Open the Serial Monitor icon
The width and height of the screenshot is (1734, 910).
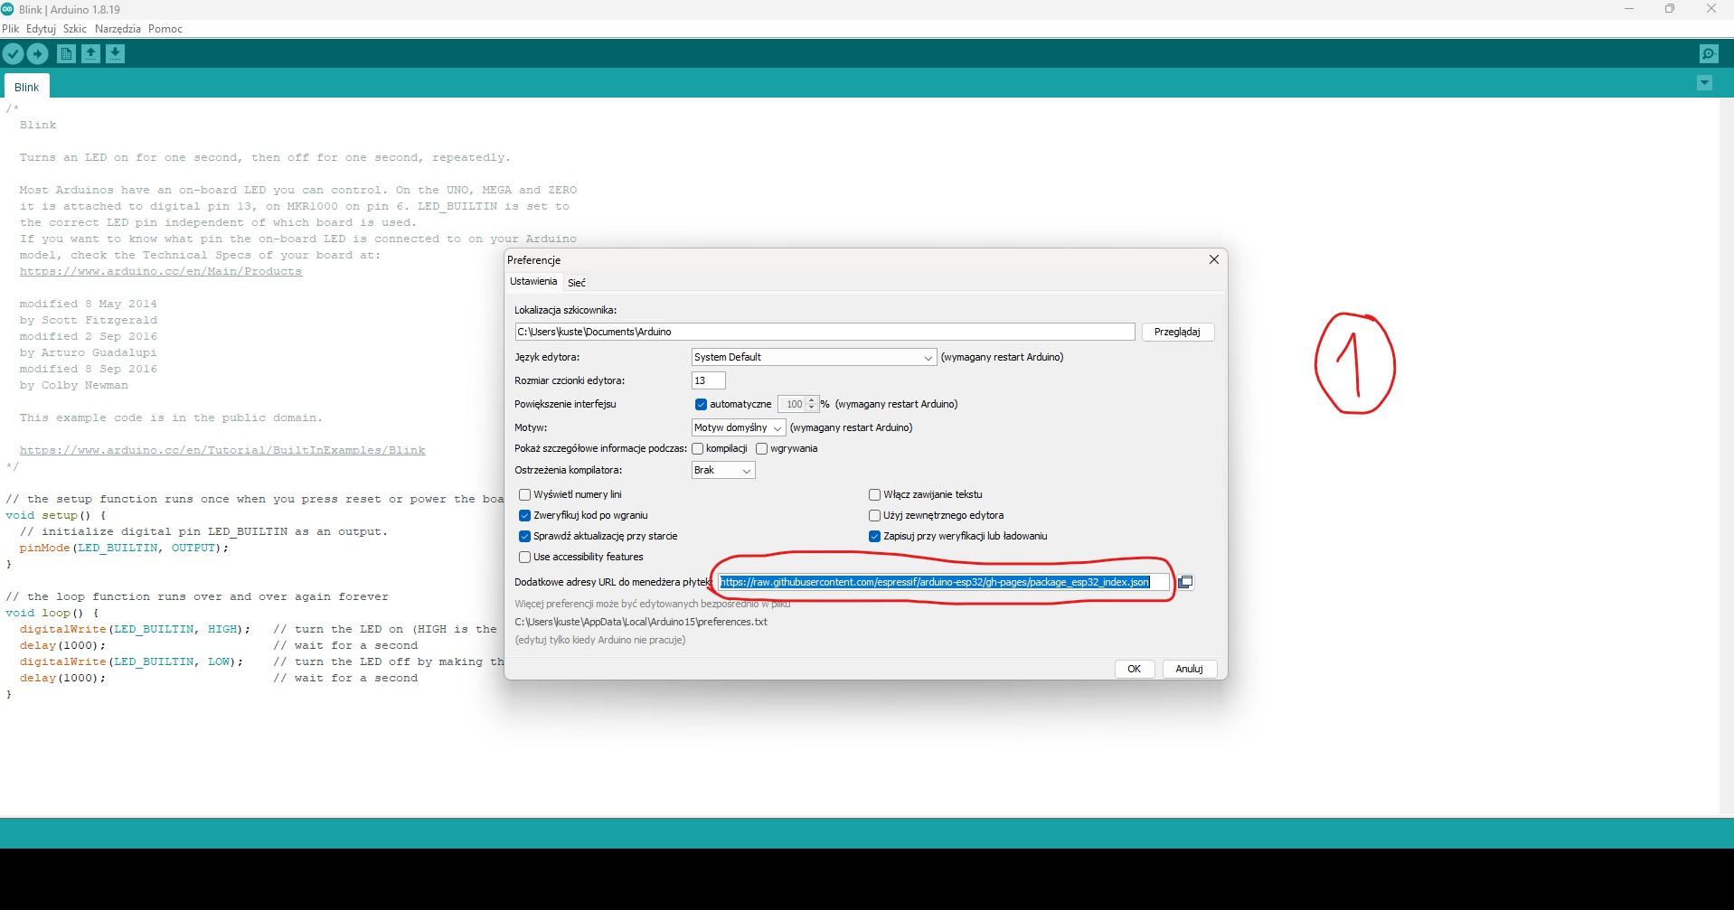point(1709,54)
